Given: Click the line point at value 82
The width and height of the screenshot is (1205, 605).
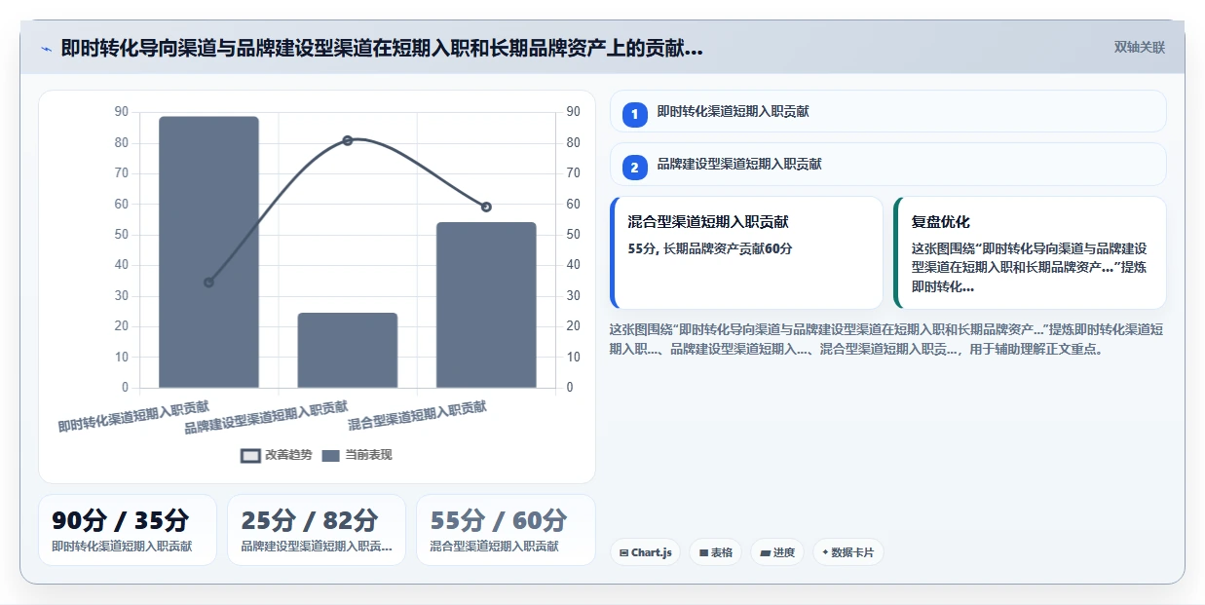Looking at the screenshot, I should (x=348, y=140).
